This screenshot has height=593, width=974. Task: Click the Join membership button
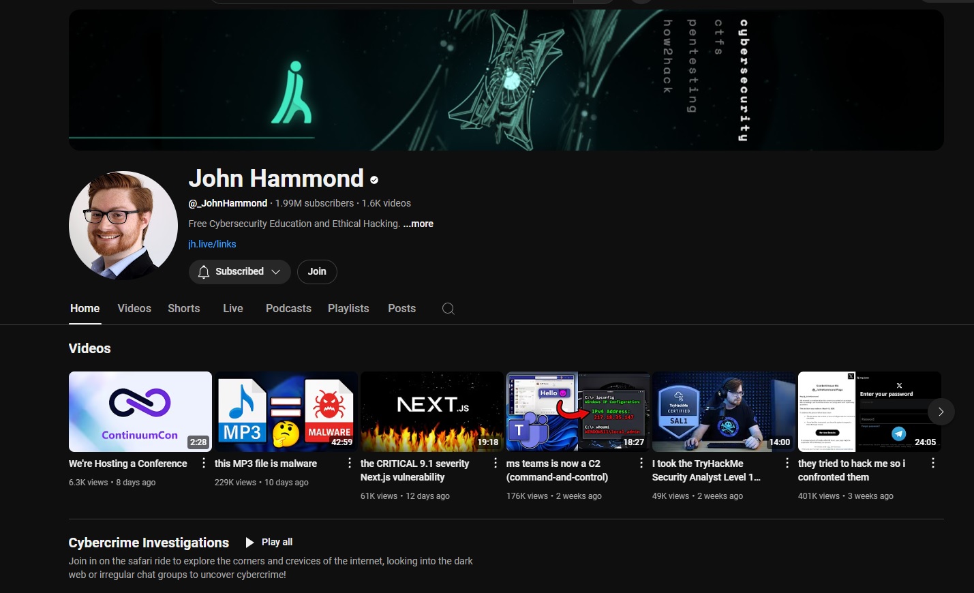coord(317,272)
